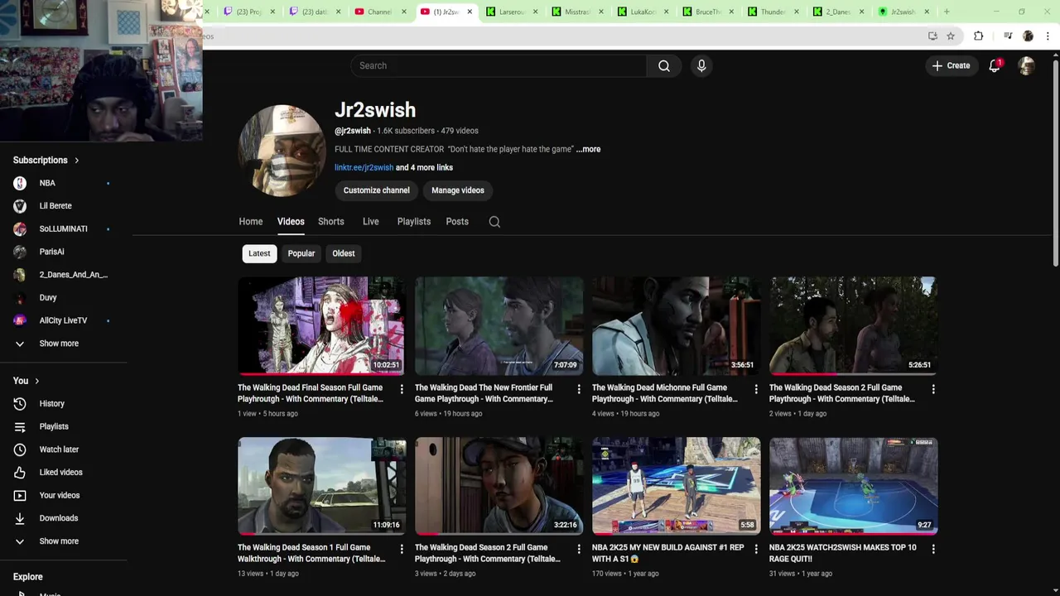Open options menu for NBA 2K25 MY NEW BUILD video
This screenshot has width=1060, height=596.
pyautogui.click(x=756, y=548)
